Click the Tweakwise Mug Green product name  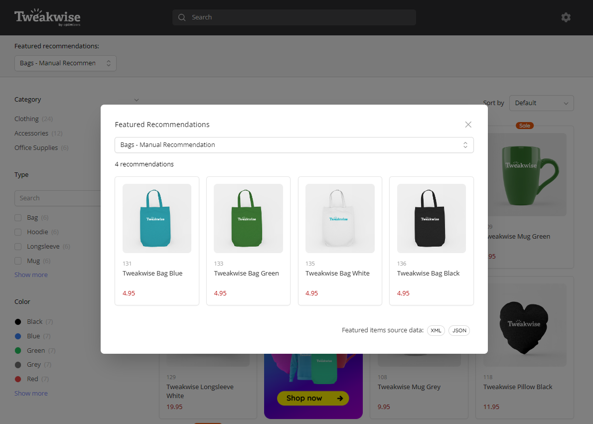(x=519, y=236)
